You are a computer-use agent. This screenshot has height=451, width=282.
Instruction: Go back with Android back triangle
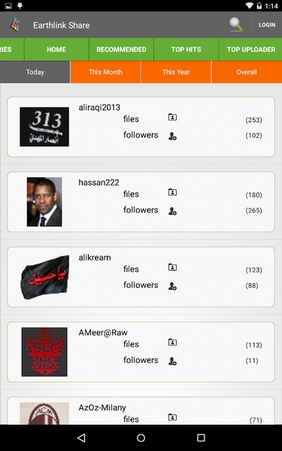81,437
